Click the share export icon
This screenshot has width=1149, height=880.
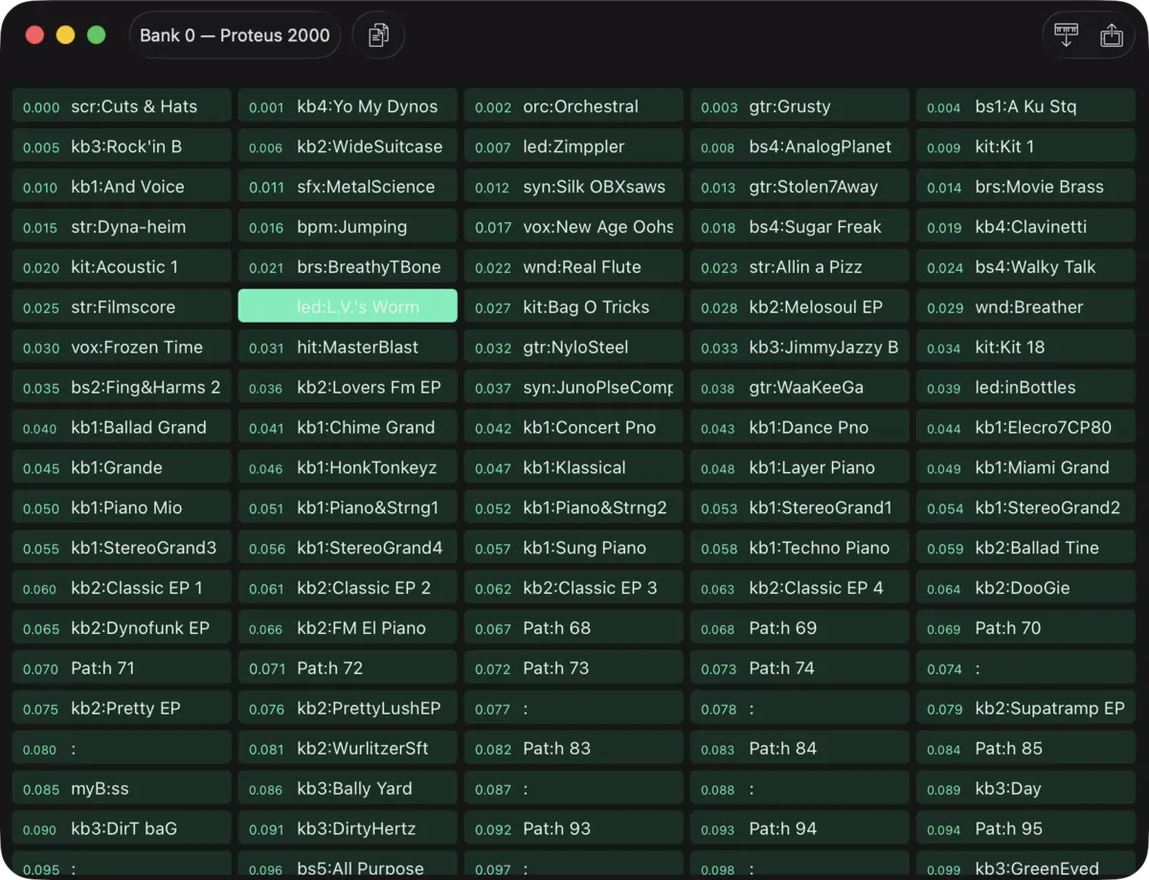click(x=1111, y=35)
